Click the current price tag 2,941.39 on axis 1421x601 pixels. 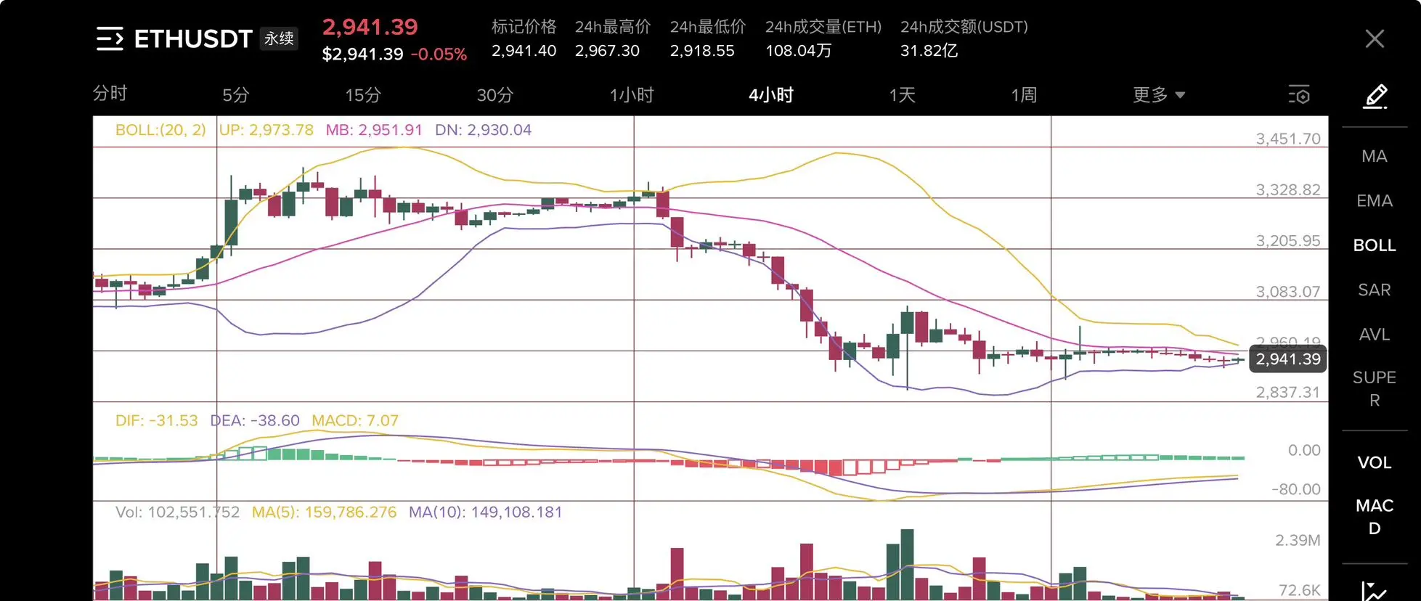(1288, 359)
